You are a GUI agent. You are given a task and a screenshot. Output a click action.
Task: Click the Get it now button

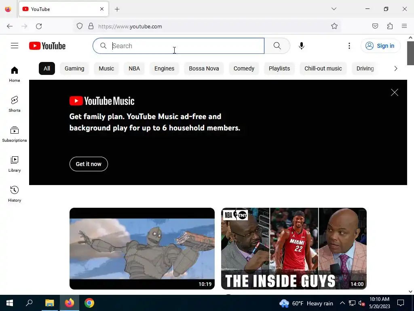pos(89,164)
